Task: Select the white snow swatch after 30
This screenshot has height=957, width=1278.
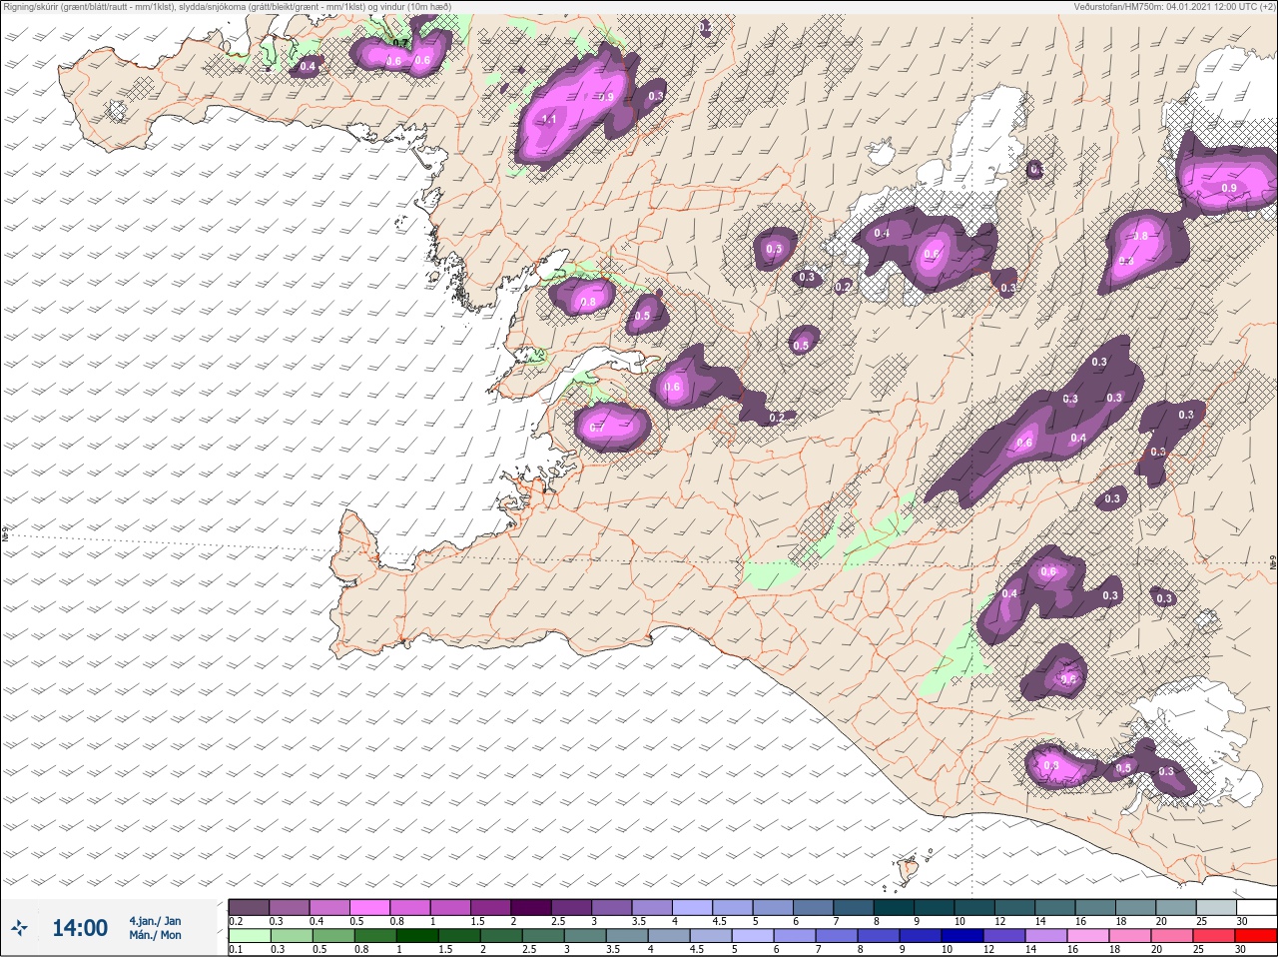Action: point(1256,907)
